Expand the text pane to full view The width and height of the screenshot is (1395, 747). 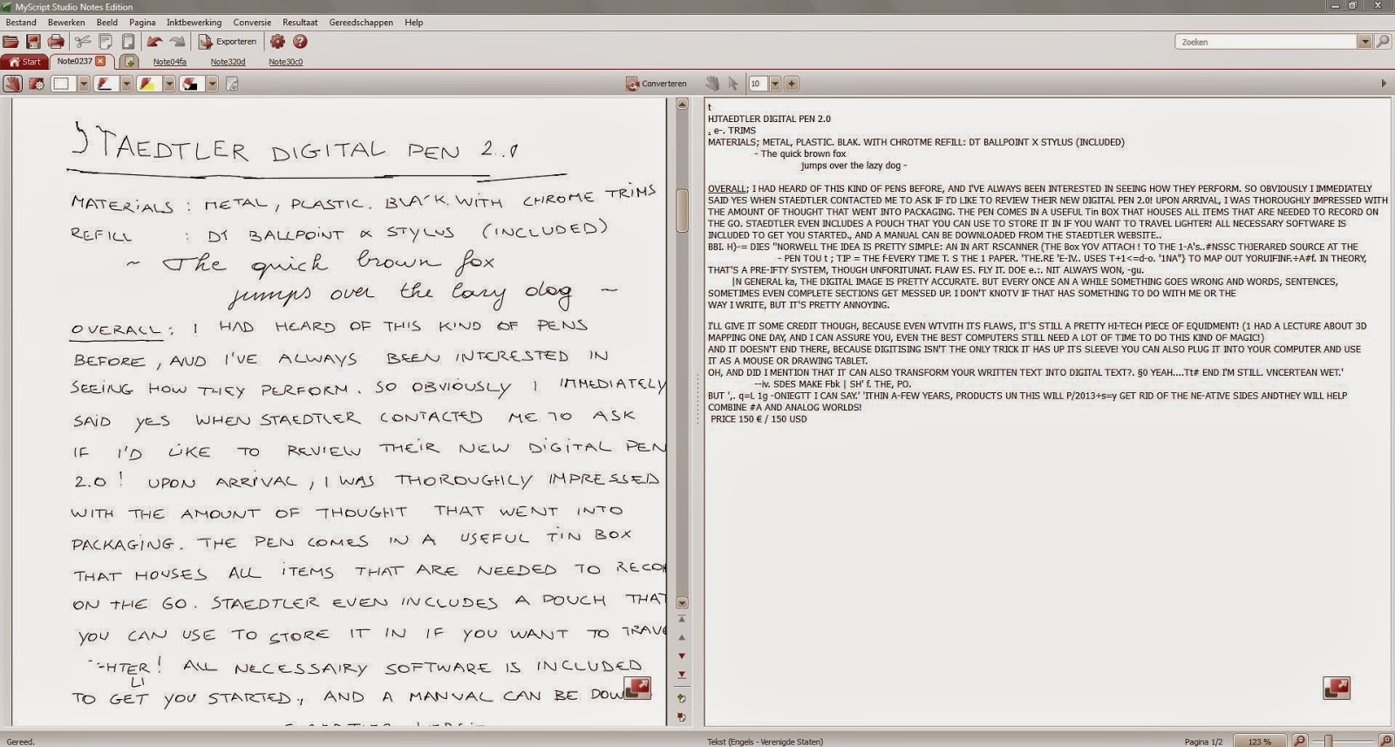coord(1337,689)
